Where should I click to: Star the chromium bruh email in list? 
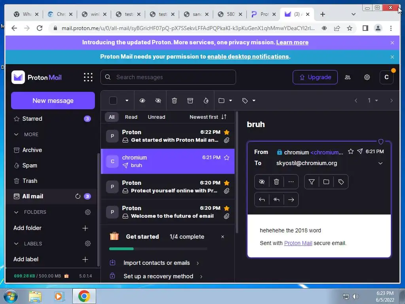(227, 158)
